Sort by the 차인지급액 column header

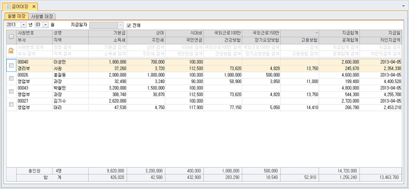coord(381,40)
